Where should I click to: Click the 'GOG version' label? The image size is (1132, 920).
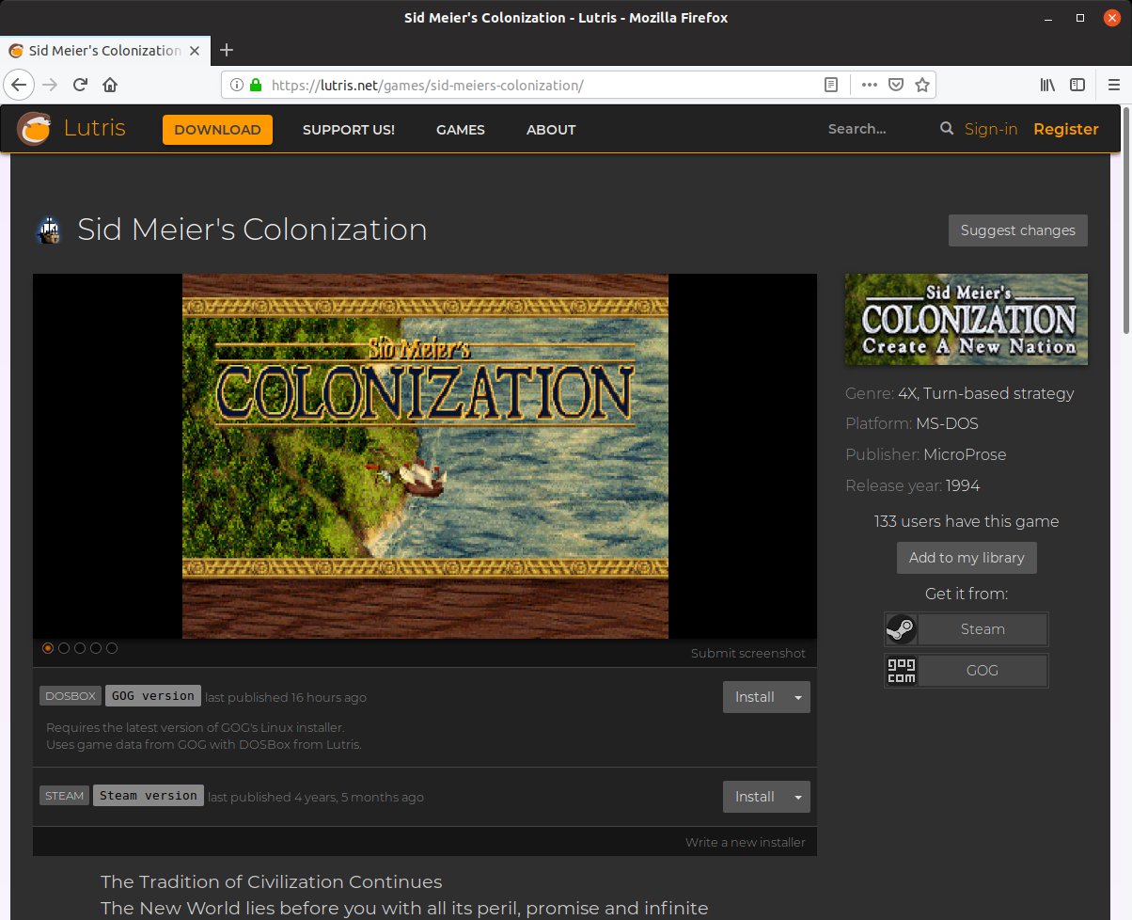pyautogui.click(x=153, y=696)
